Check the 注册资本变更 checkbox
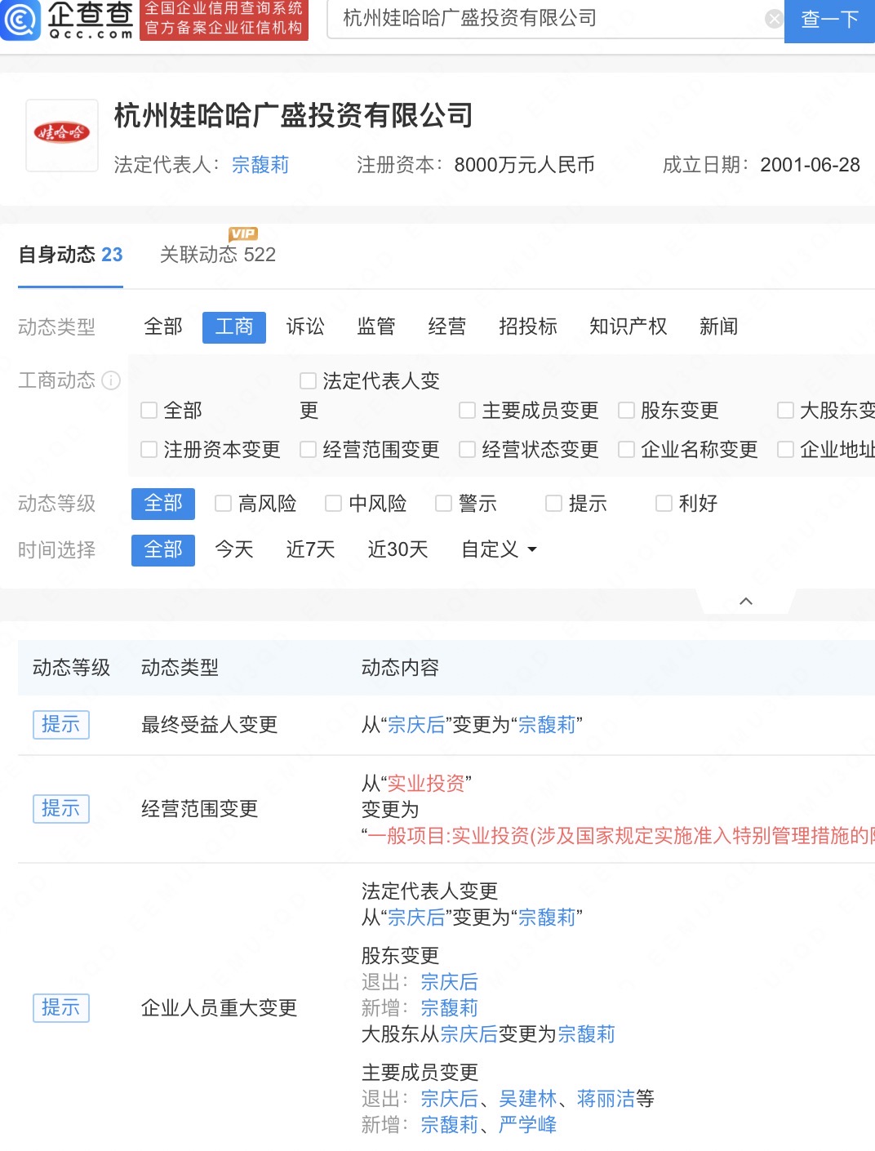The width and height of the screenshot is (875, 1151). (149, 449)
